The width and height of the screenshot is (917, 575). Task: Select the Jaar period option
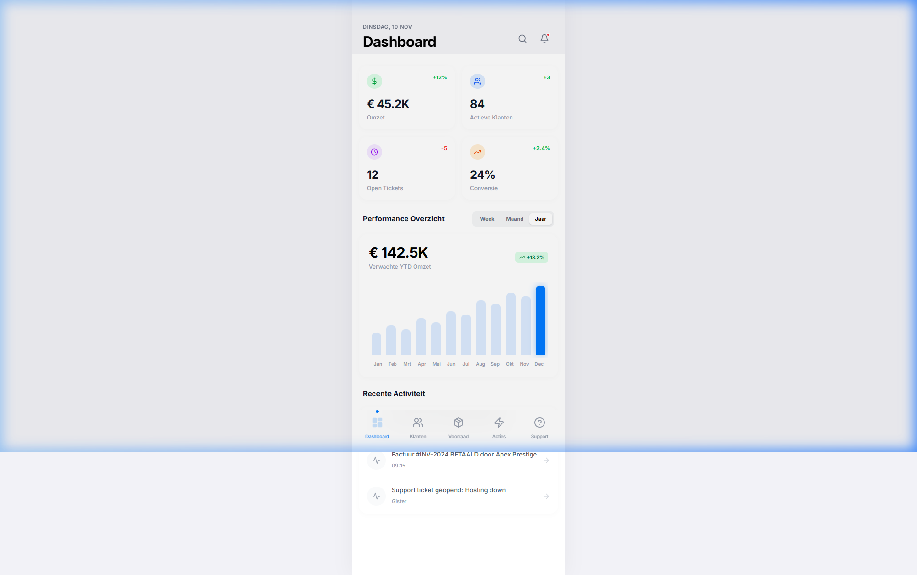pyautogui.click(x=540, y=218)
